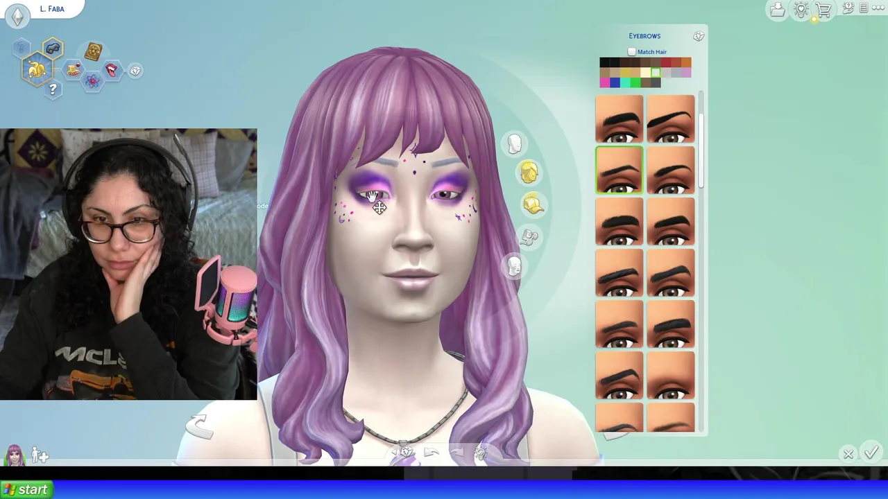Pick the bright green eyebrow swatch
This screenshot has height=499, width=888.
click(635, 82)
